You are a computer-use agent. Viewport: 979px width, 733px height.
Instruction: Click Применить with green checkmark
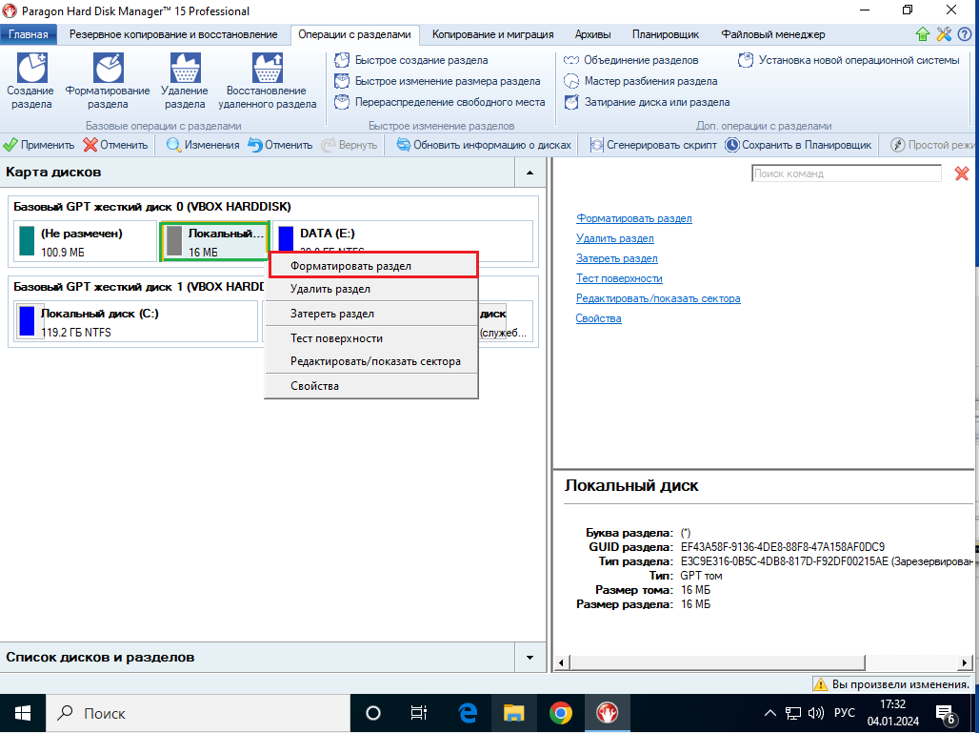(x=39, y=145)
